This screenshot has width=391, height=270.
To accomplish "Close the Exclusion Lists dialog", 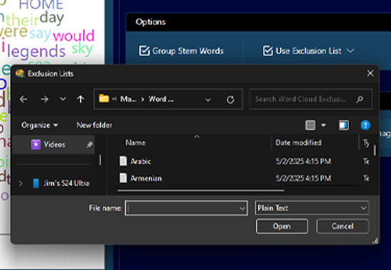I will pos(370,73).
